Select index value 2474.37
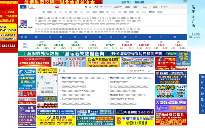Viewport: 205px width, 128px height. point(110,45)
